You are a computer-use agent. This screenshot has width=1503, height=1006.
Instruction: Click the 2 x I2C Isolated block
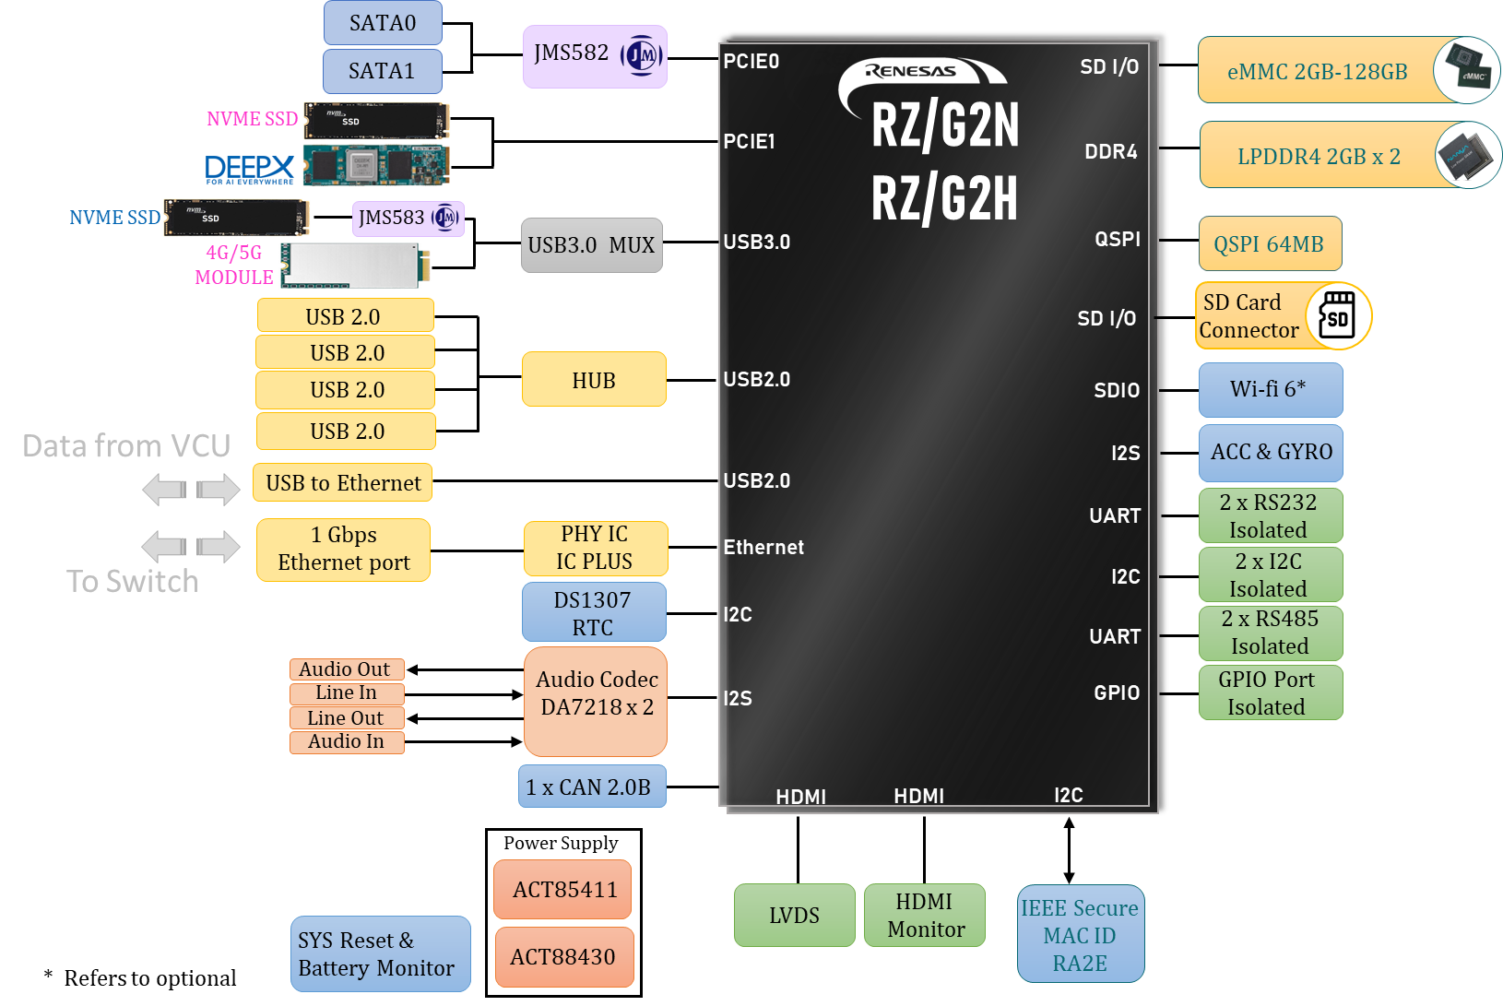pyautogui.click(x=1271, y=574)
